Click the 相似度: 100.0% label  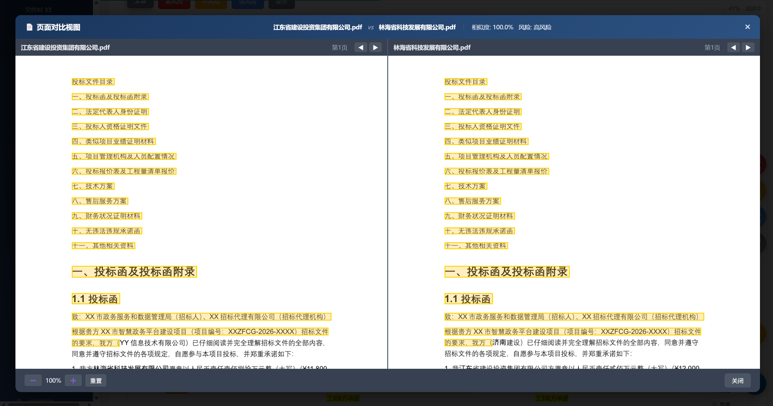pyautogui.click(x=492, y=27)
